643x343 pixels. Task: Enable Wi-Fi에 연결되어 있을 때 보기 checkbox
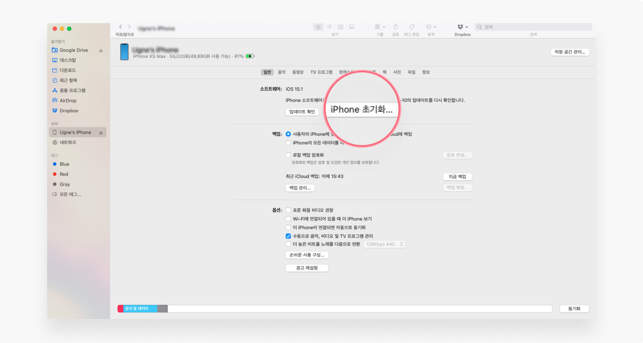click(x=288, y=219)
